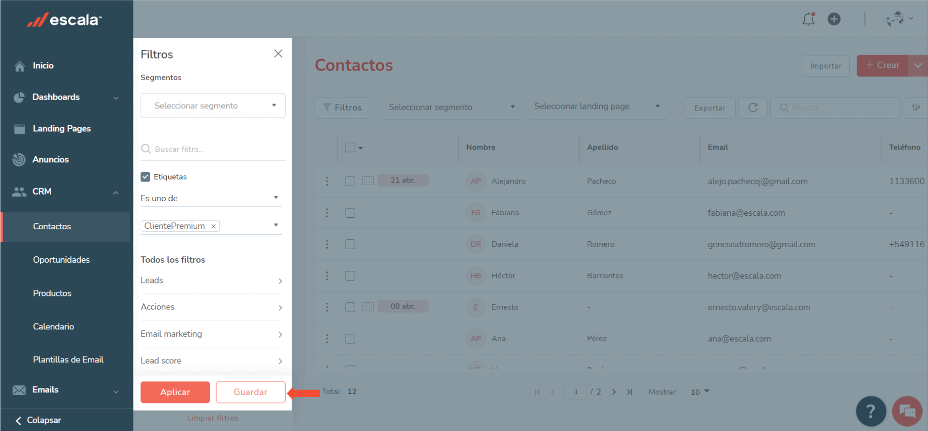The image size is (928, 431).
Task: Expand the Leads filter group
Action: tap(211, 281)
